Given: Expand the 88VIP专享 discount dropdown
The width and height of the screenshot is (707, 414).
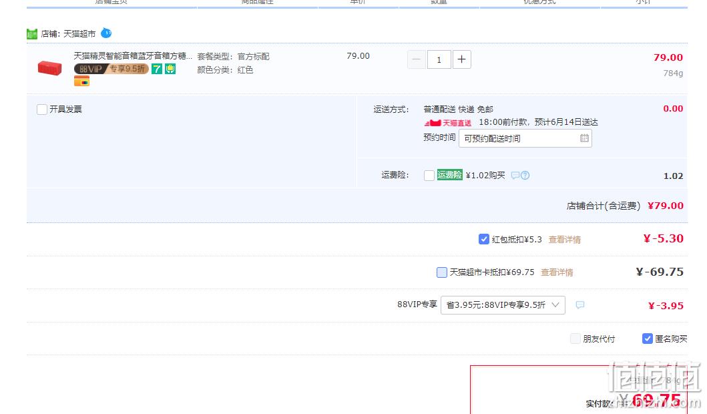Looking at the screenshot, I should coord(503,305).
